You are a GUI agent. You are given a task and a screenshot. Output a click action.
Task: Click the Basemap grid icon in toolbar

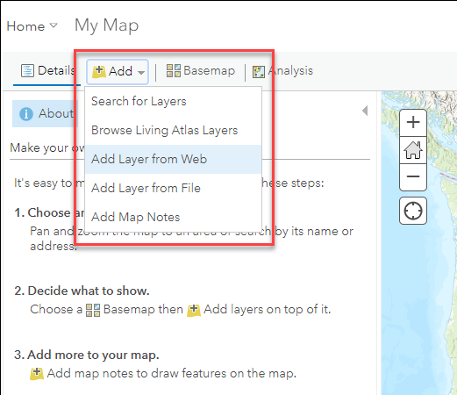tap(174, 70)
